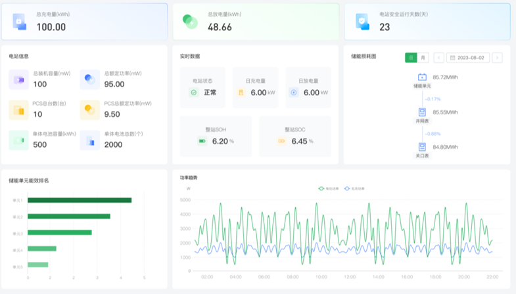Screen dimensions: 516x294
Task: Click the 储能损耗图 panel title
Action: pyautogui.click(x=364, y=56)
